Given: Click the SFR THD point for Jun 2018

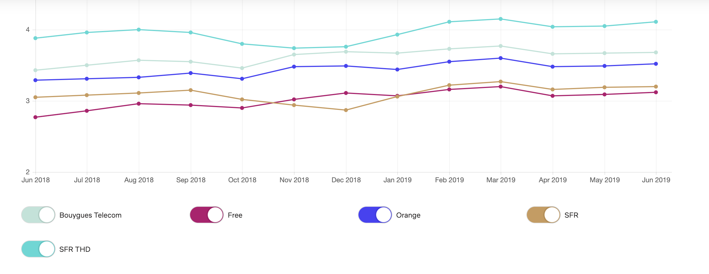Looking at the screenshot, I should pyautogui.click(x=35, y=38).
